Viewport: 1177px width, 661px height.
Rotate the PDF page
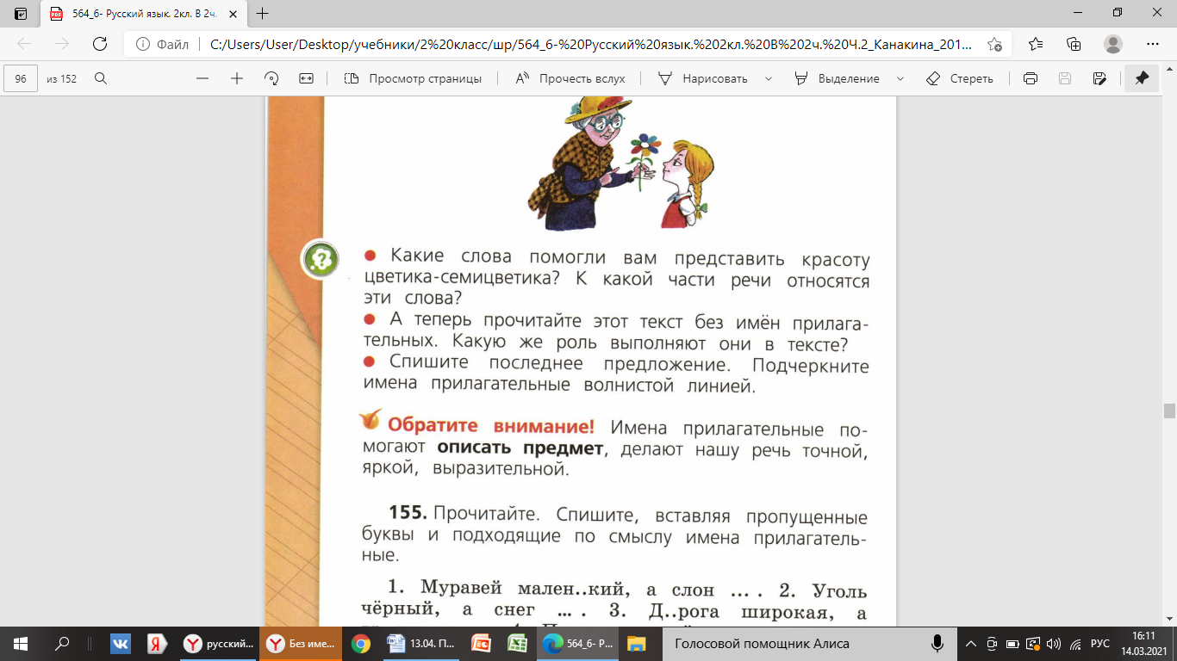pos(271,78)
